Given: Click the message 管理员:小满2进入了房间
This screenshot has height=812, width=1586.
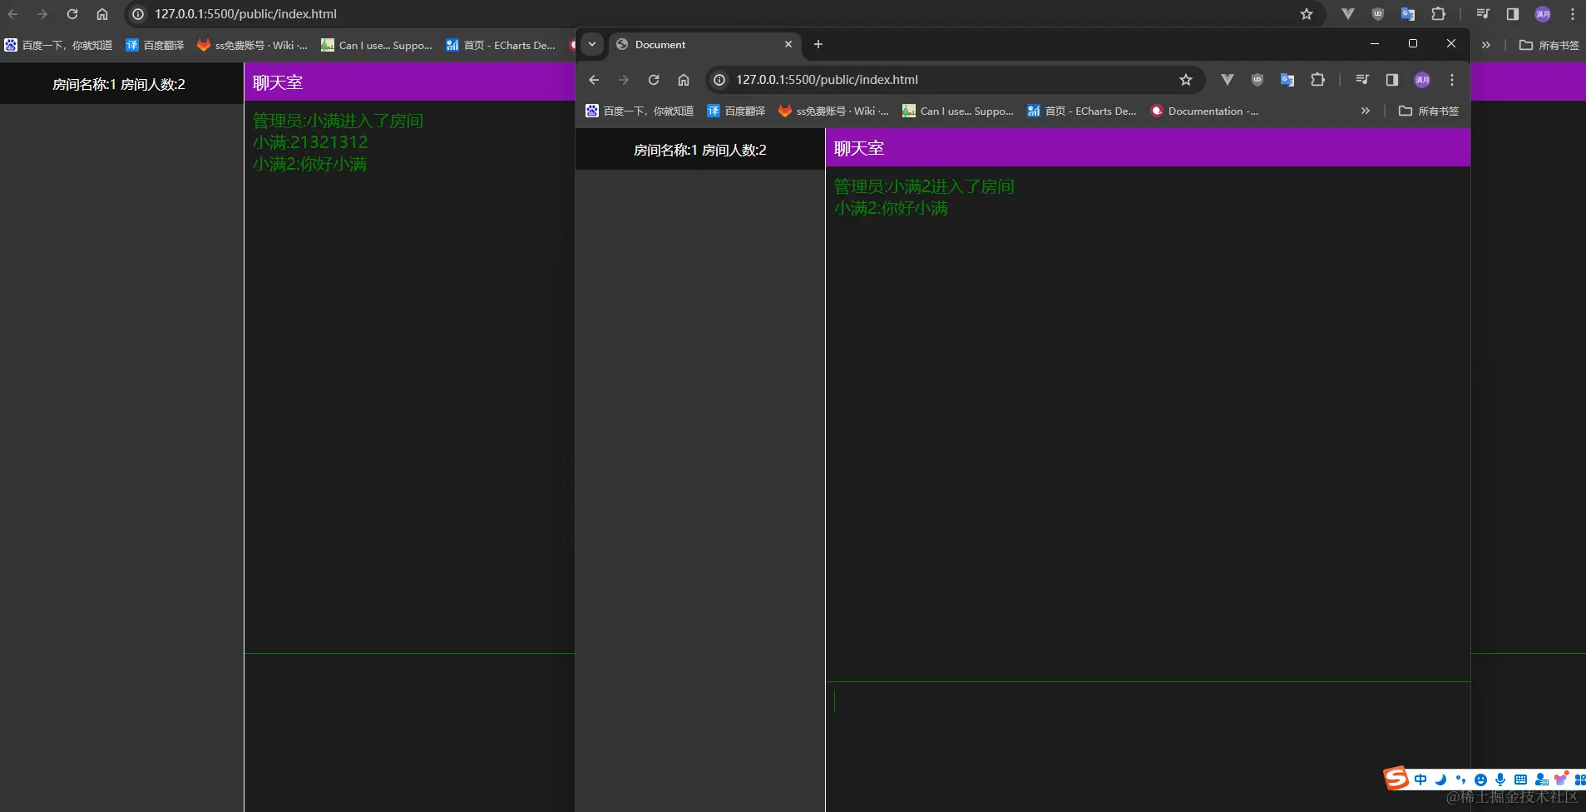Looking at the screenshot, I should [x=924, y=186].
